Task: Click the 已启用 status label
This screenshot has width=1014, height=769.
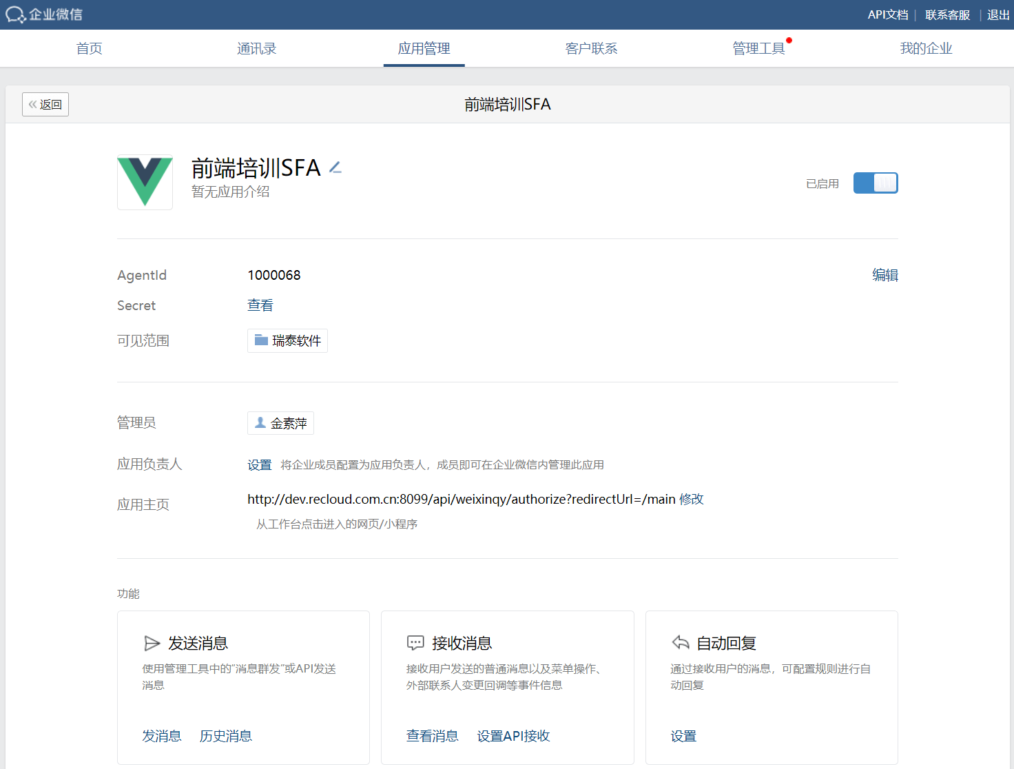Action: pyautogui.click(x=822, y=183)
